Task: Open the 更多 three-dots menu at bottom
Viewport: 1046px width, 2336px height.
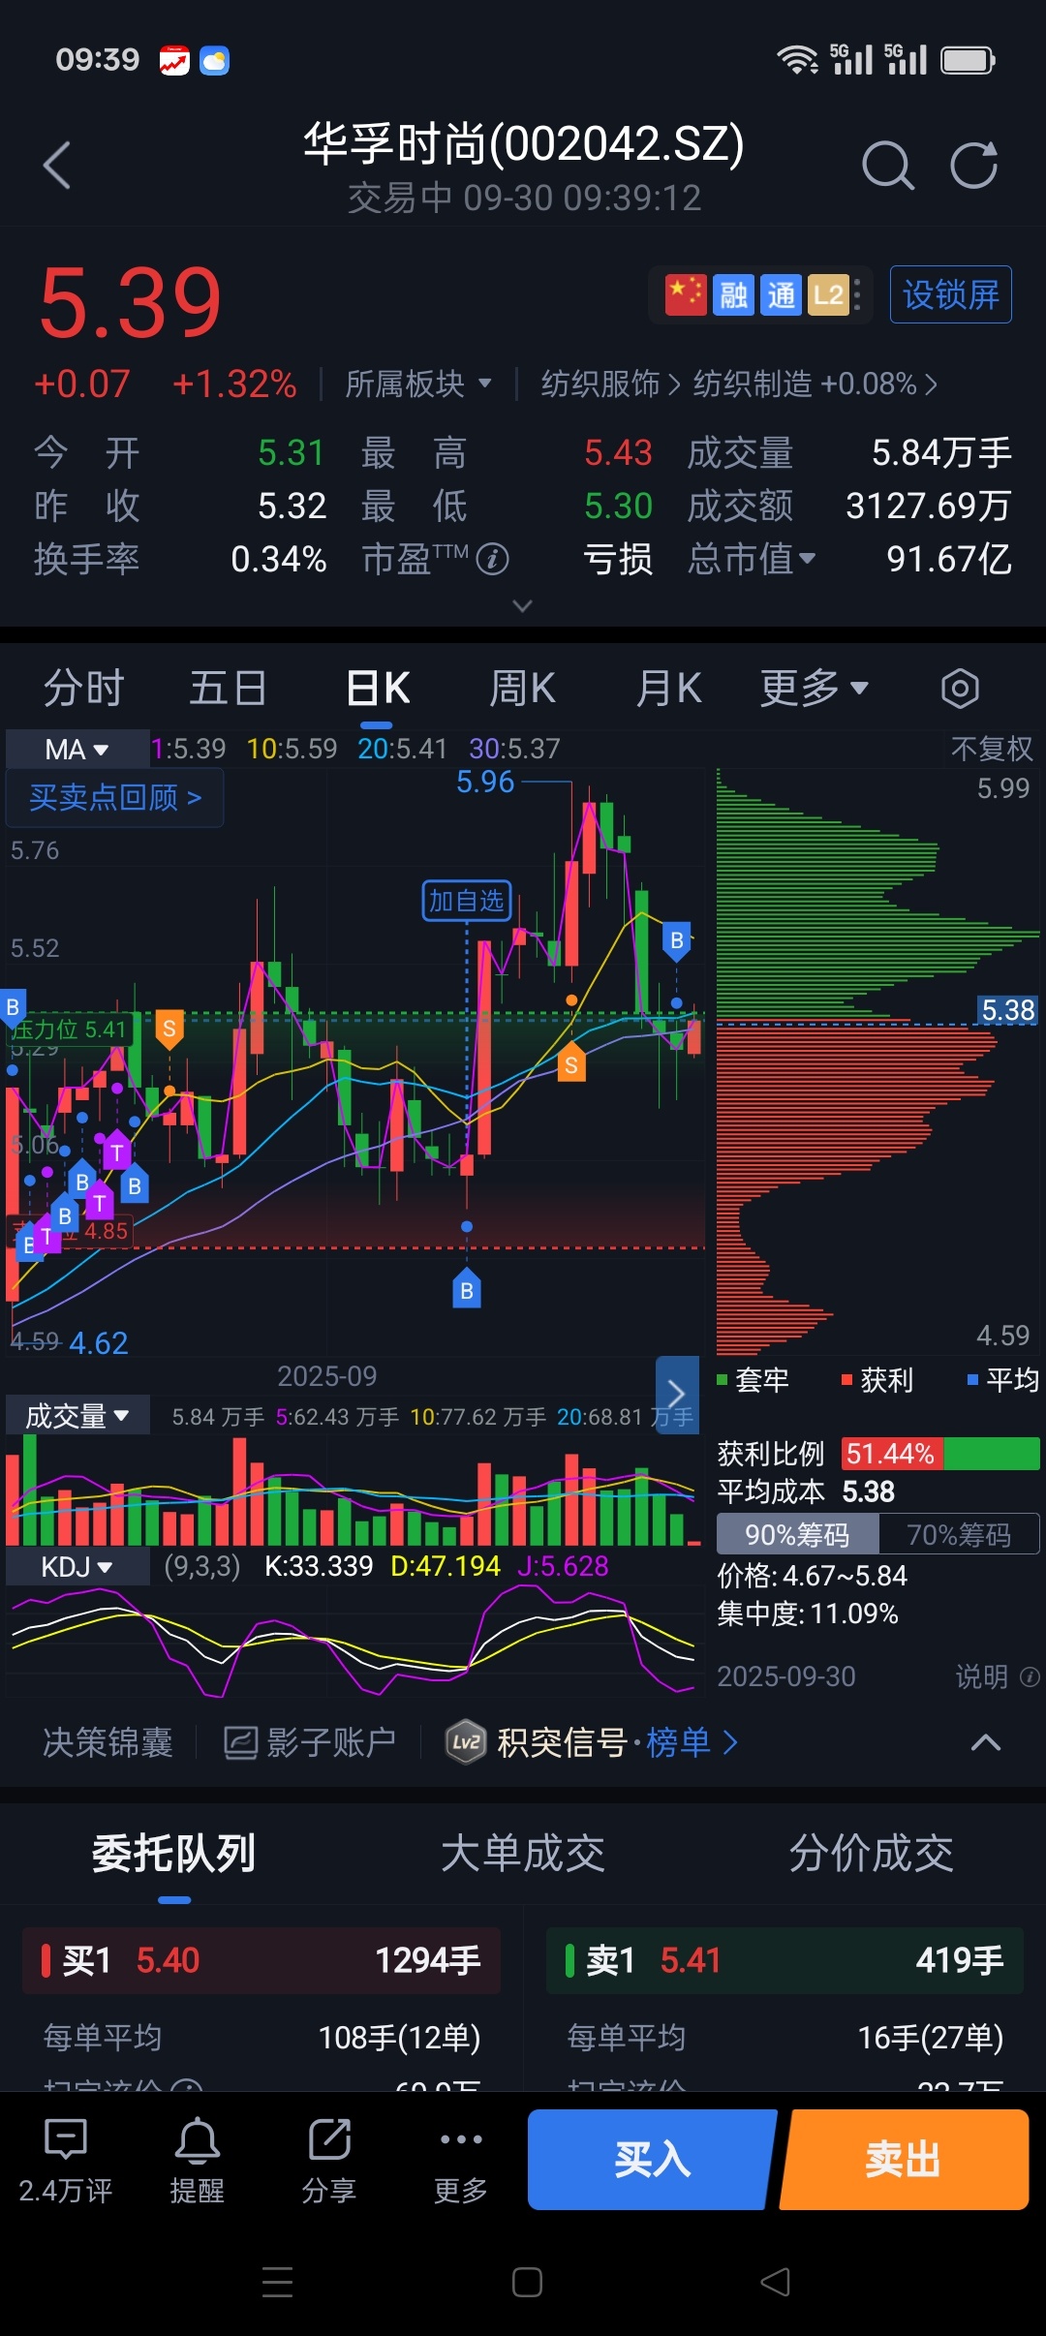Action: coord(461,2139)
